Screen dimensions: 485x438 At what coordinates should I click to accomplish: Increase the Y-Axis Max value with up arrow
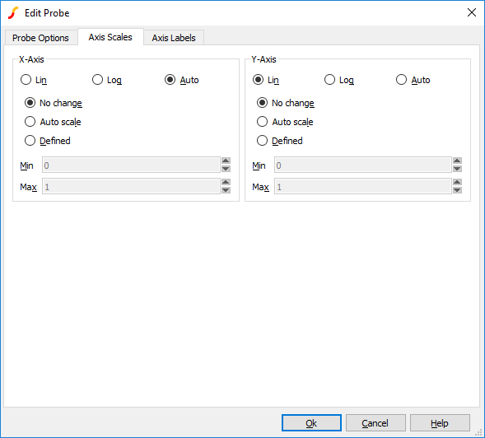click(457, 182)
